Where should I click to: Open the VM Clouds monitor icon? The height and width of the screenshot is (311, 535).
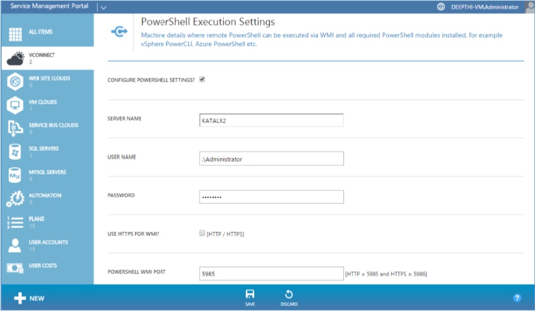pos(15,105)
